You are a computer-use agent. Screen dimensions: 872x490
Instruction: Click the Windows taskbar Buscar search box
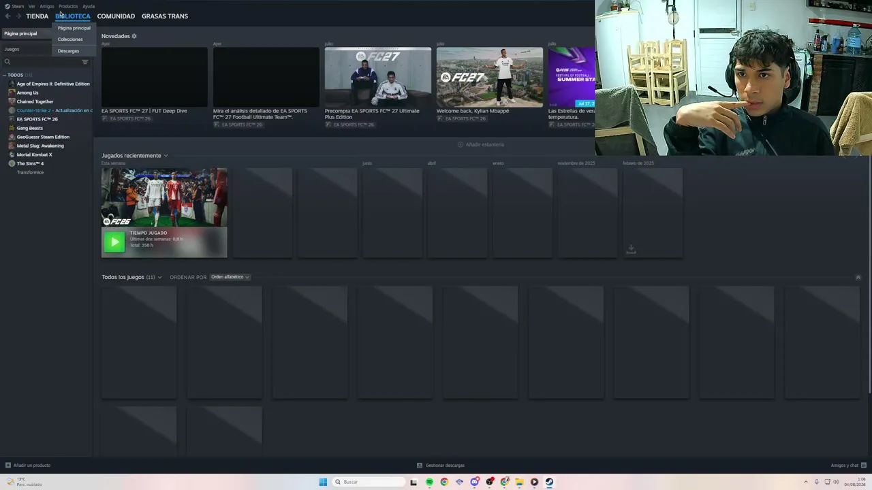click(x=368, y=482)
